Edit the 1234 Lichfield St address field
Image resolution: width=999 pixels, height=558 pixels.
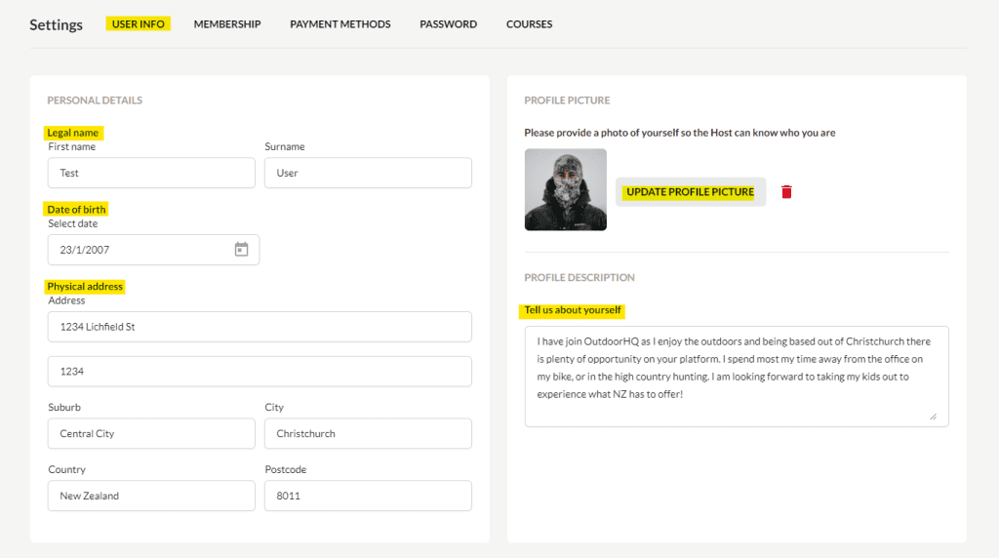260,327
